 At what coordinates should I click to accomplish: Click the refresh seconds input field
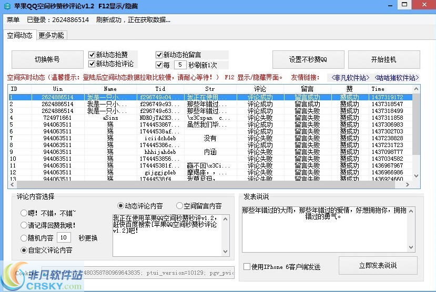point(180,65)
